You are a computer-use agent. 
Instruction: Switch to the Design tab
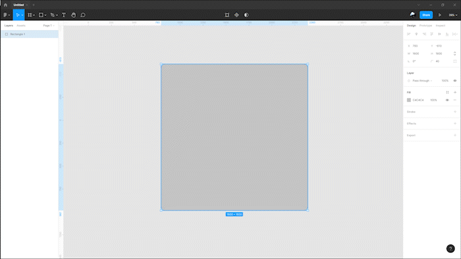tap(412, 26)
